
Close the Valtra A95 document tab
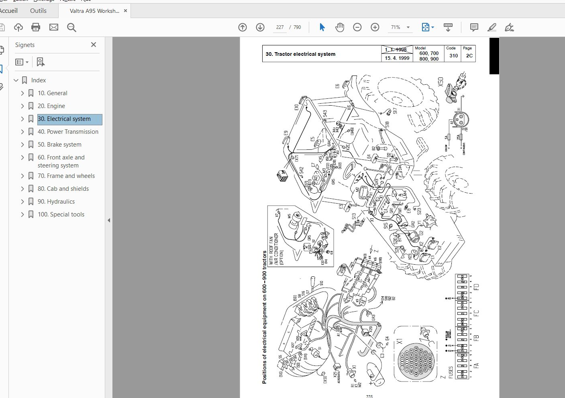[125, 11]
